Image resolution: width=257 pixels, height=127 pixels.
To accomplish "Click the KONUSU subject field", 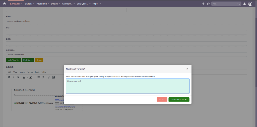I will 126,55.
